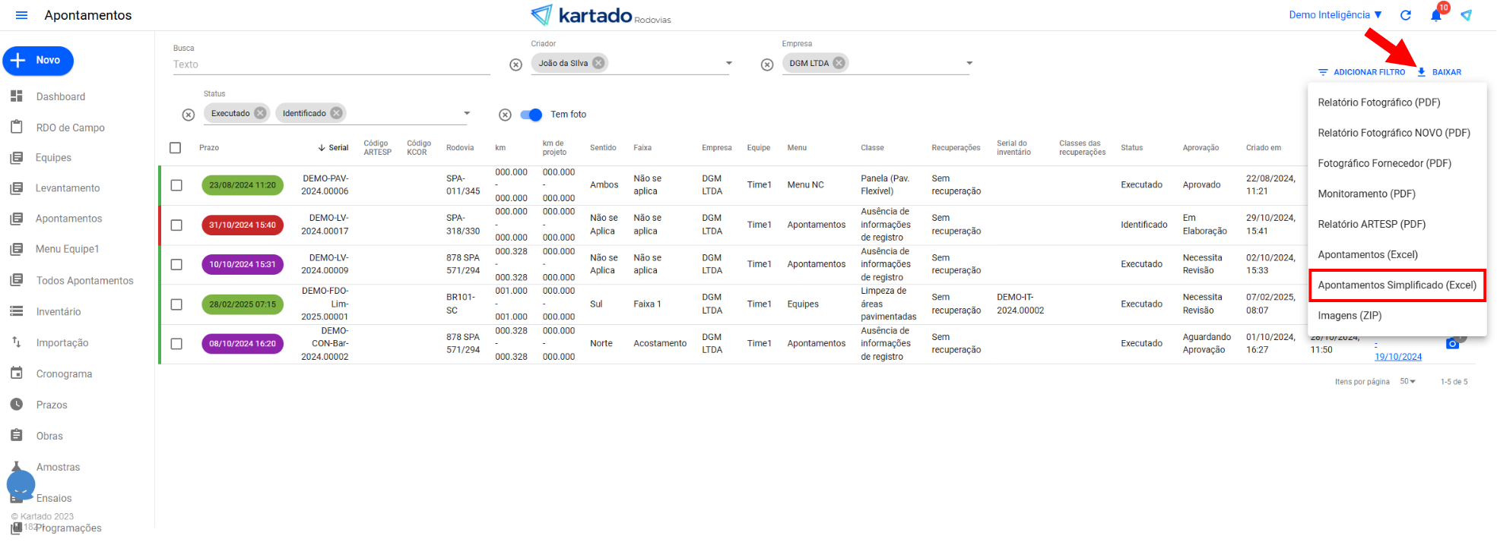Click ADICIONAR FILTRO button
Viewport: 1497px width, 542px height.
1362,72
